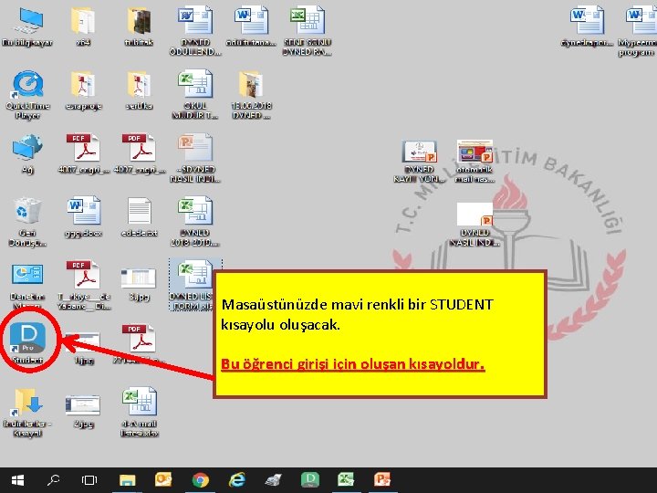Launch QuickTime Player shortcut
The width and height of the screenshot is (657, 493).
(x=27, y=84)
